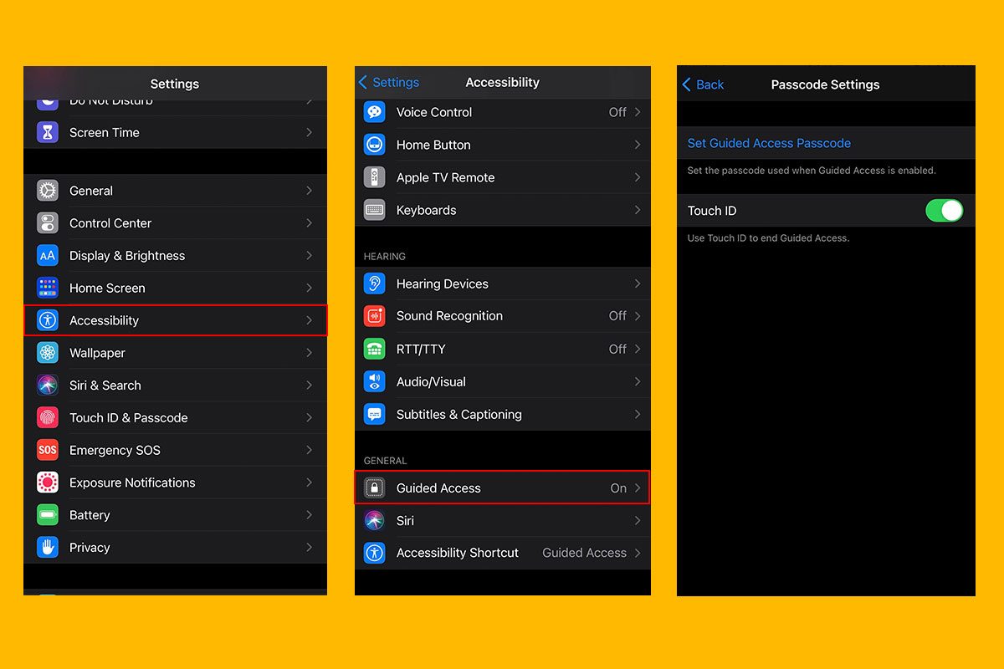Open chevron on Voice Control row
The width and height of the screenshot is (1004, 669).
pos(638,112)
